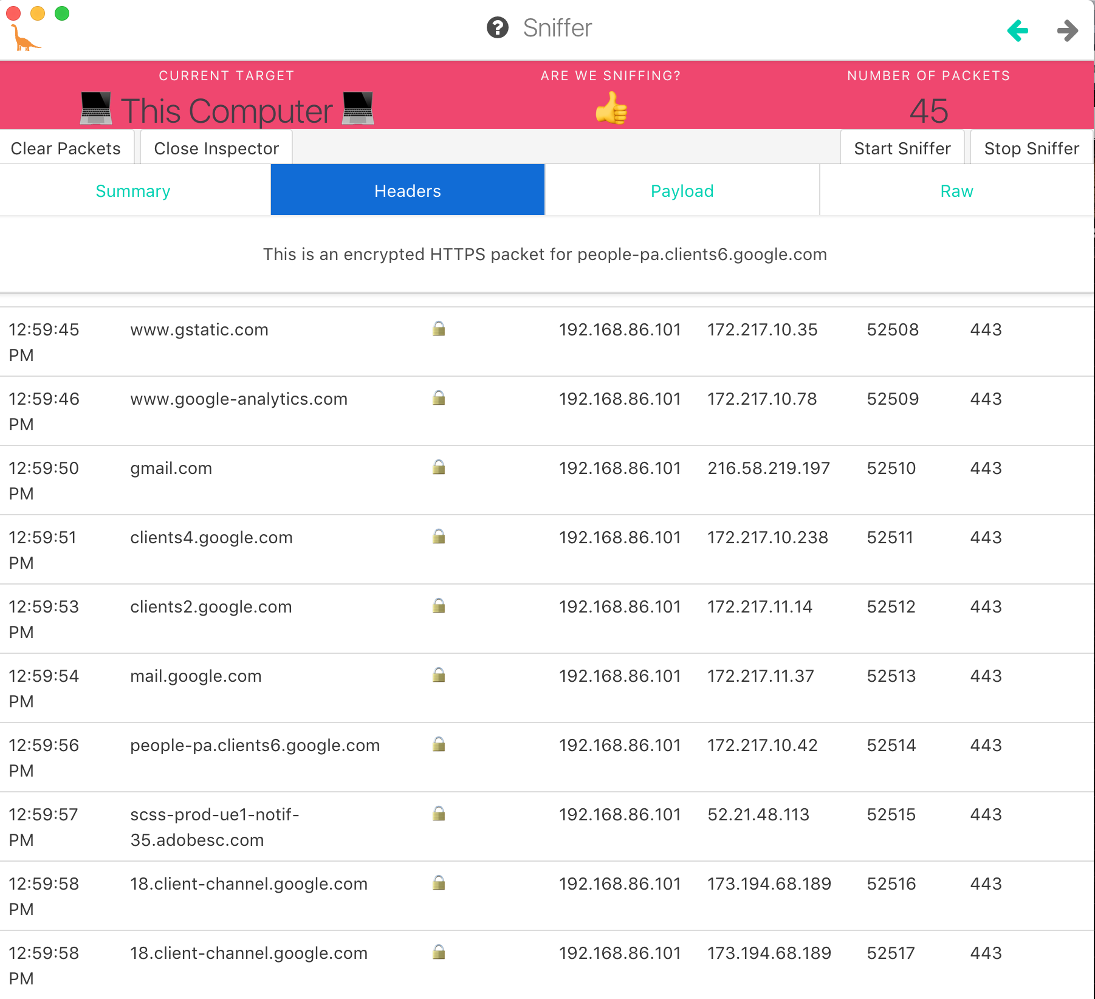The width and height of the screenshot is (1095, 999).
Task: Click source port 52510
Action: 891,469
